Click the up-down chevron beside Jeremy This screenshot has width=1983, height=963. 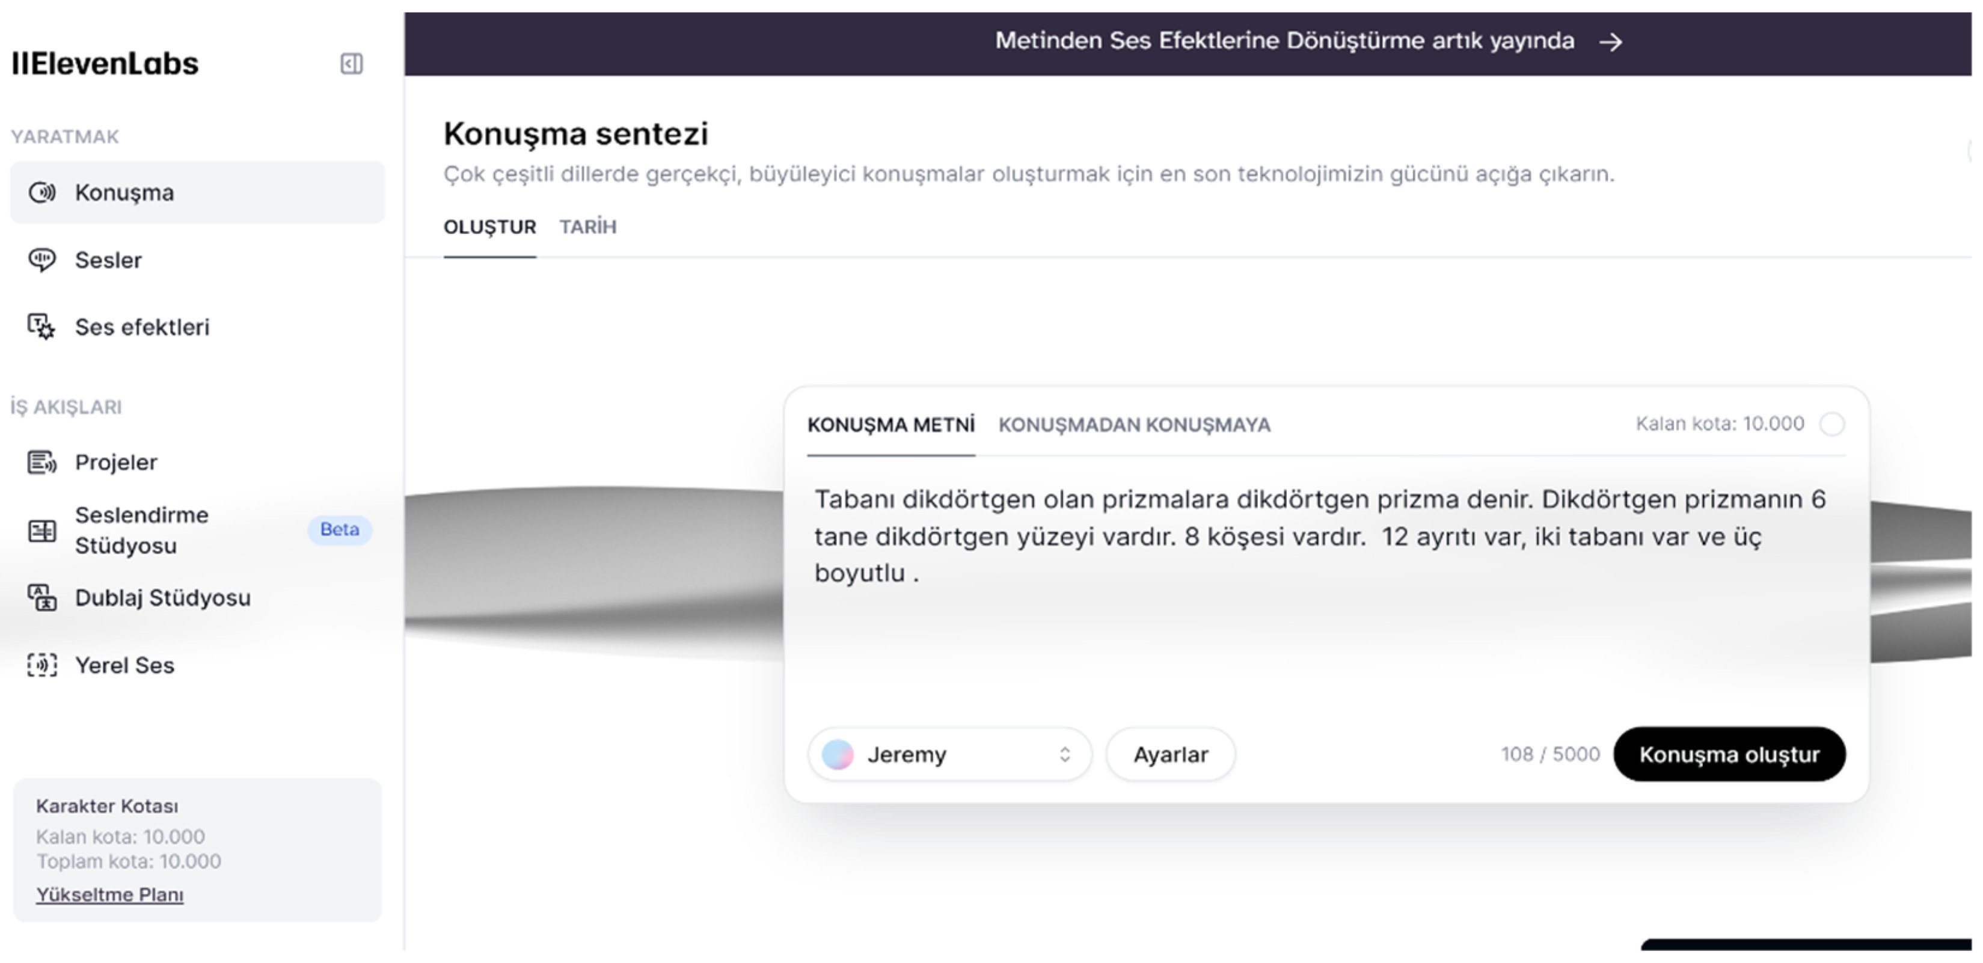point(1065,754)
